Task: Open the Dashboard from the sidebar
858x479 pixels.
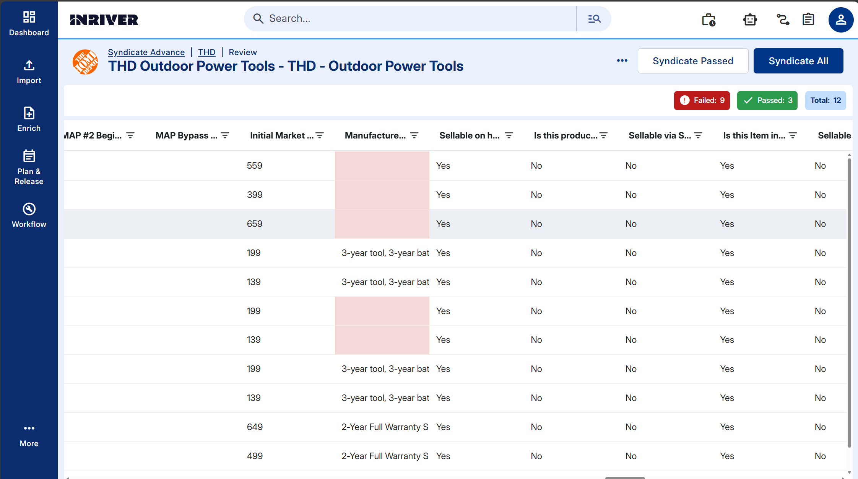Action: 29,24
